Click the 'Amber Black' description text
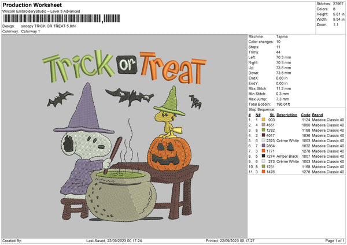The image size is (347, 245). (287, 157)
